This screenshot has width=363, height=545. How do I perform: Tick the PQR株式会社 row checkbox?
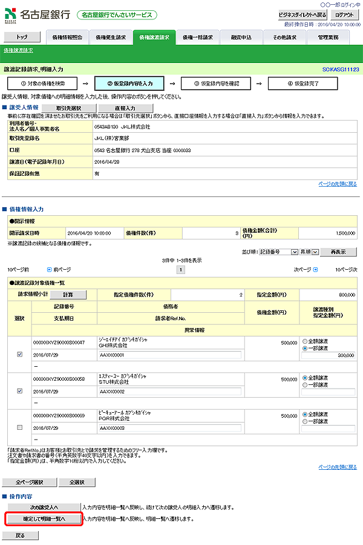(x=20, y=427)
